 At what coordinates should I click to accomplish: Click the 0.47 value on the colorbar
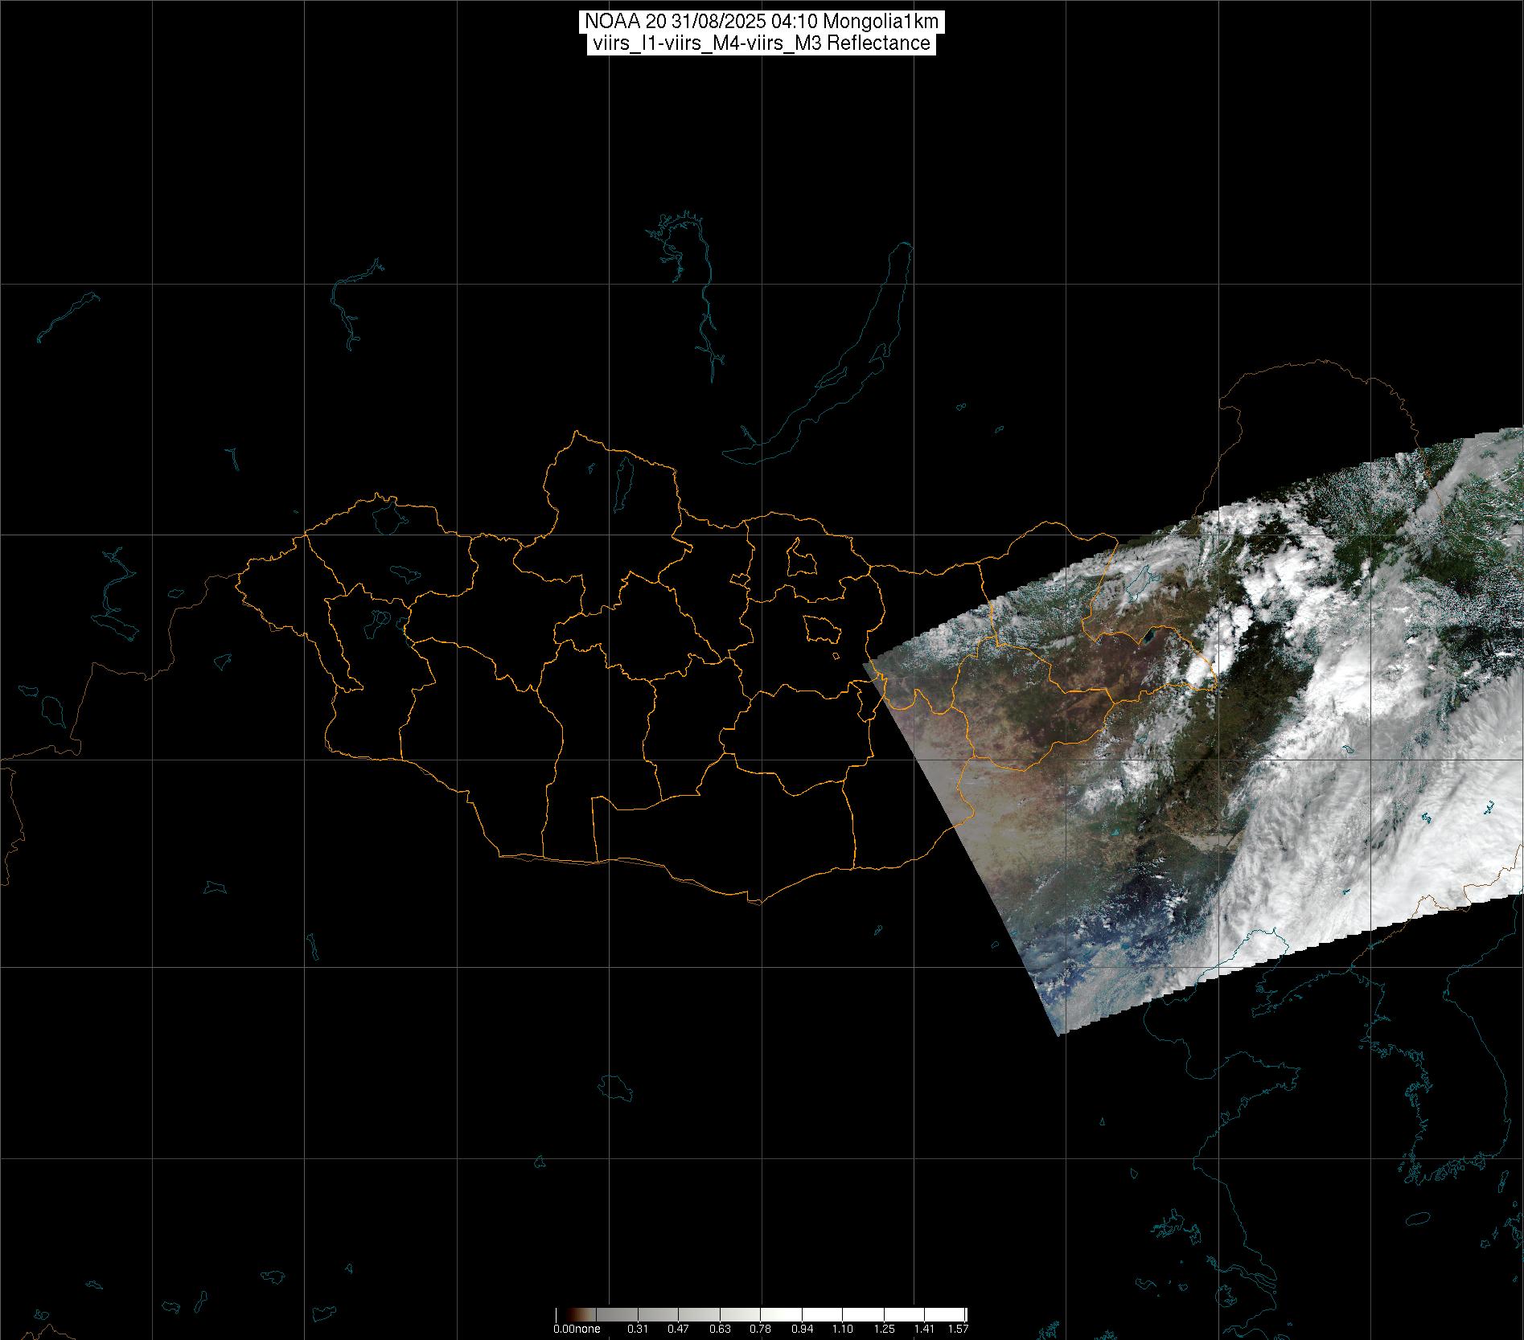(678, 1329)
